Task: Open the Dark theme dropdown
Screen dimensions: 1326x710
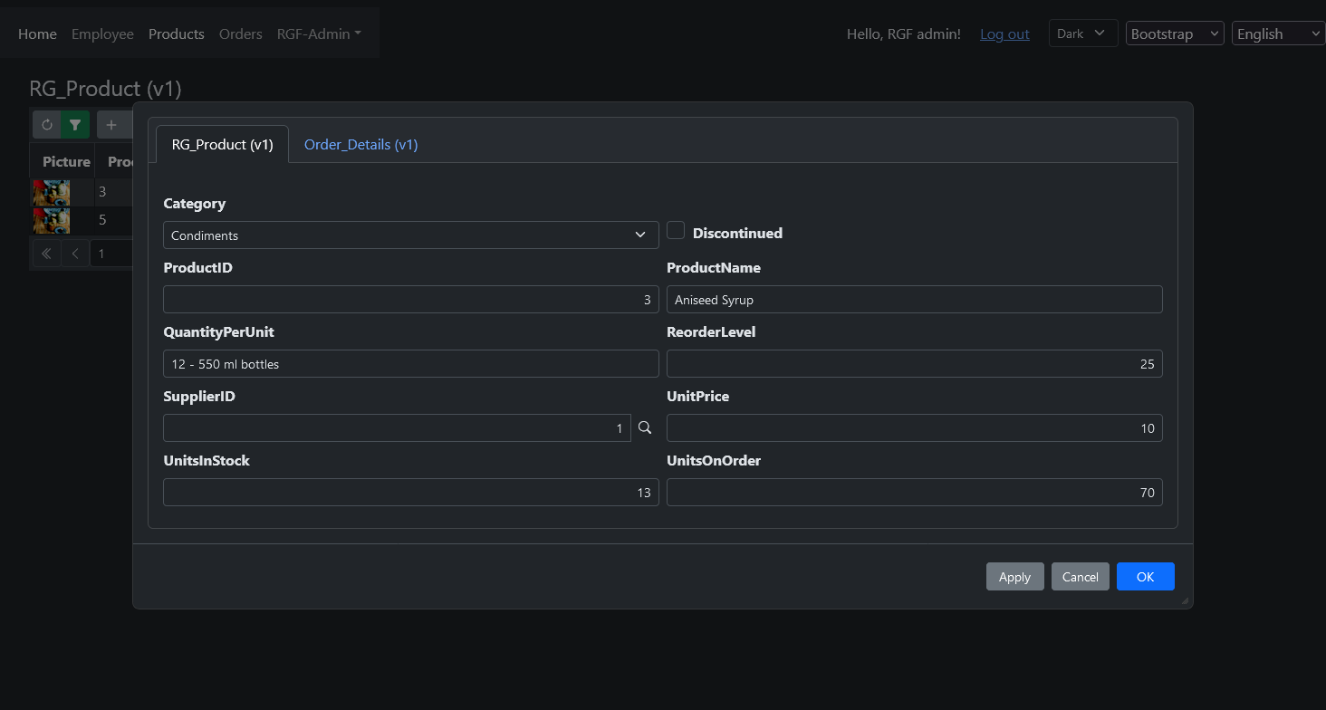Action: pos(1082,34)
